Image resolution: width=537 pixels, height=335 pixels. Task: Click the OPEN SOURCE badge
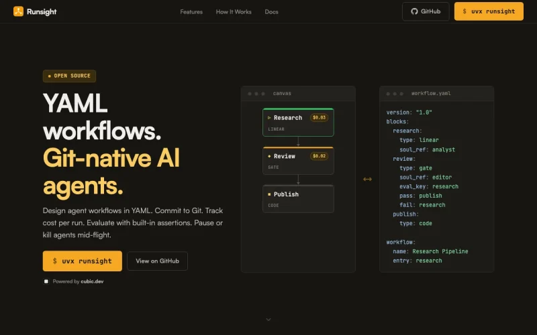pos(70,76)
